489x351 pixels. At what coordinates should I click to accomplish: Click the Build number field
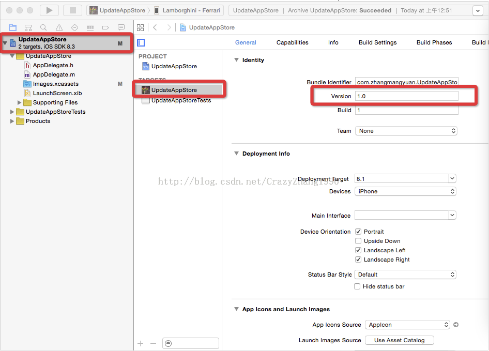click(407, 110)
